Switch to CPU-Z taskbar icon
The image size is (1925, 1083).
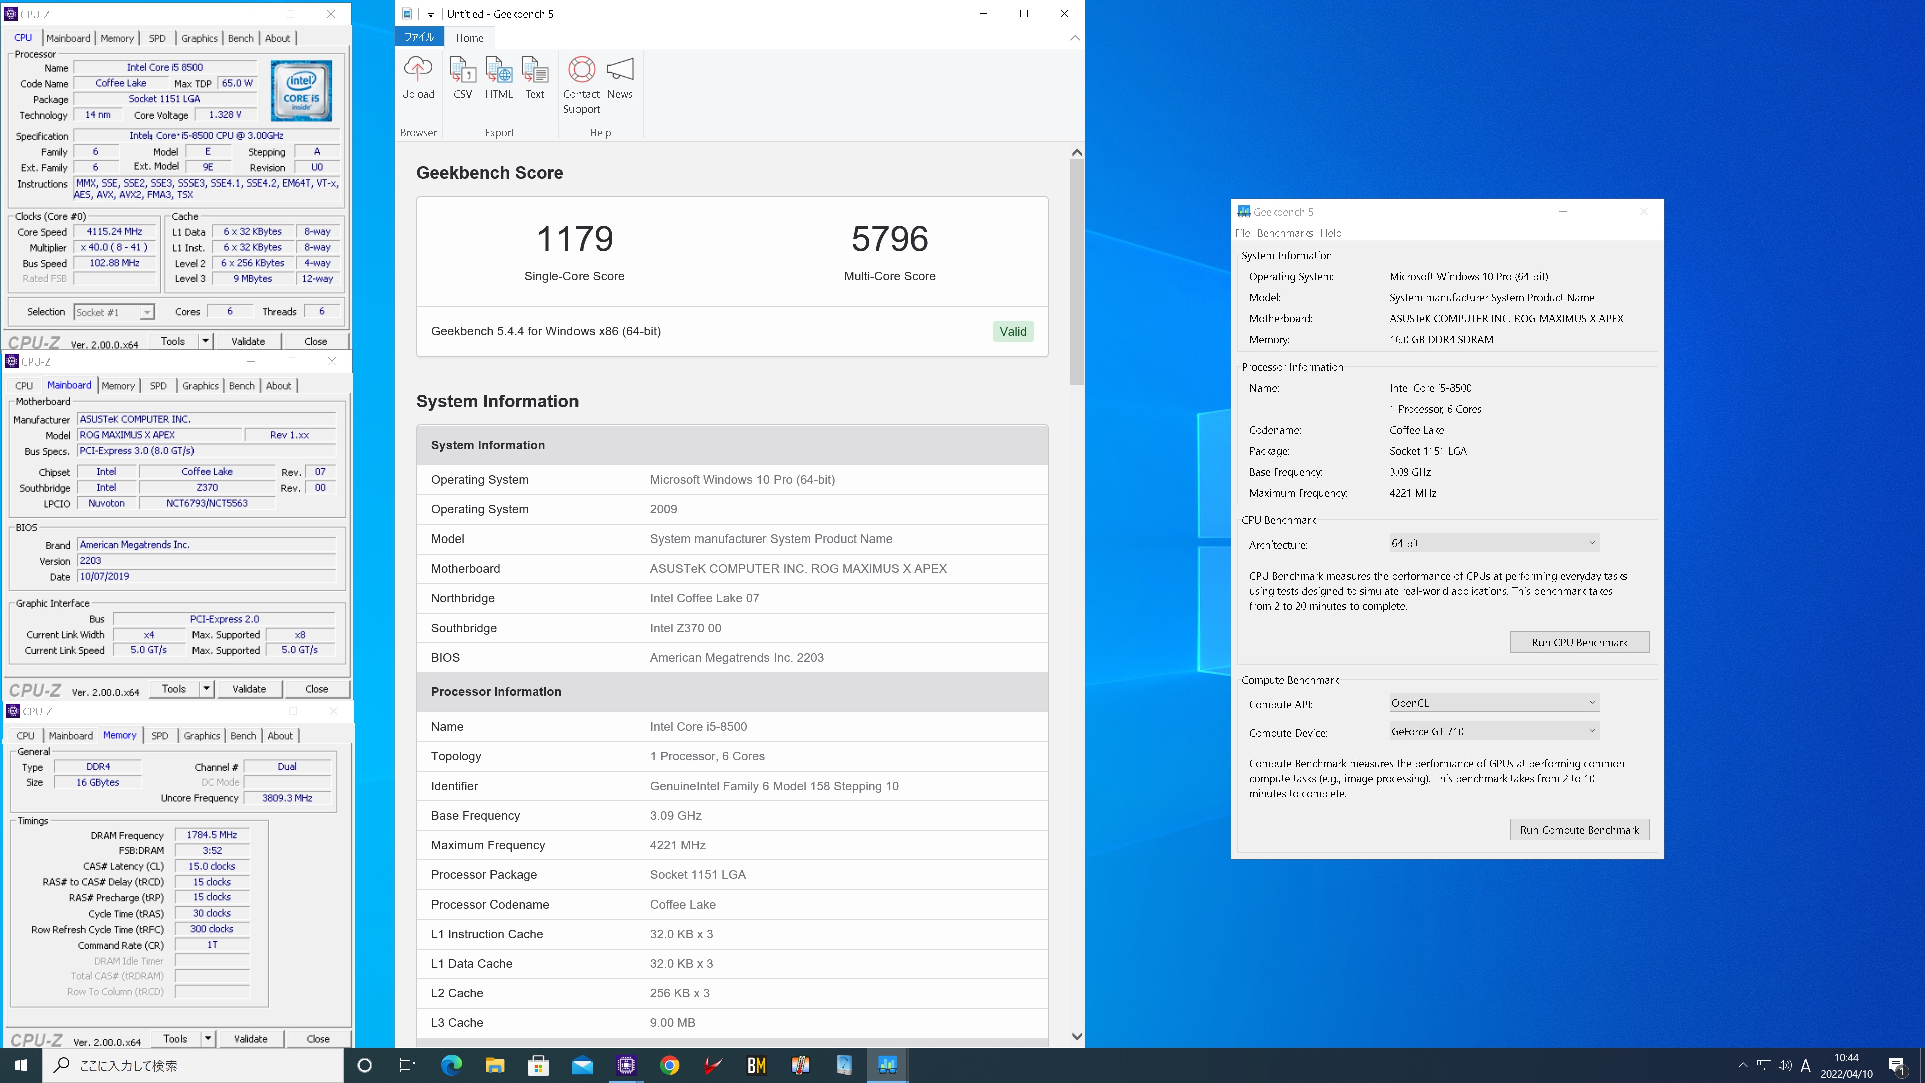click(x=626, y=1065)
